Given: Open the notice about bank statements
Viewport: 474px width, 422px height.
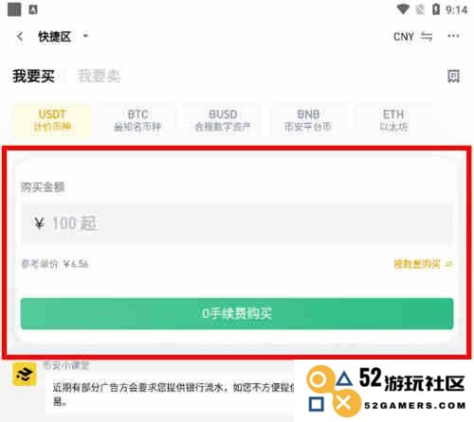Looking at the screenshot, I should point(173,394).
